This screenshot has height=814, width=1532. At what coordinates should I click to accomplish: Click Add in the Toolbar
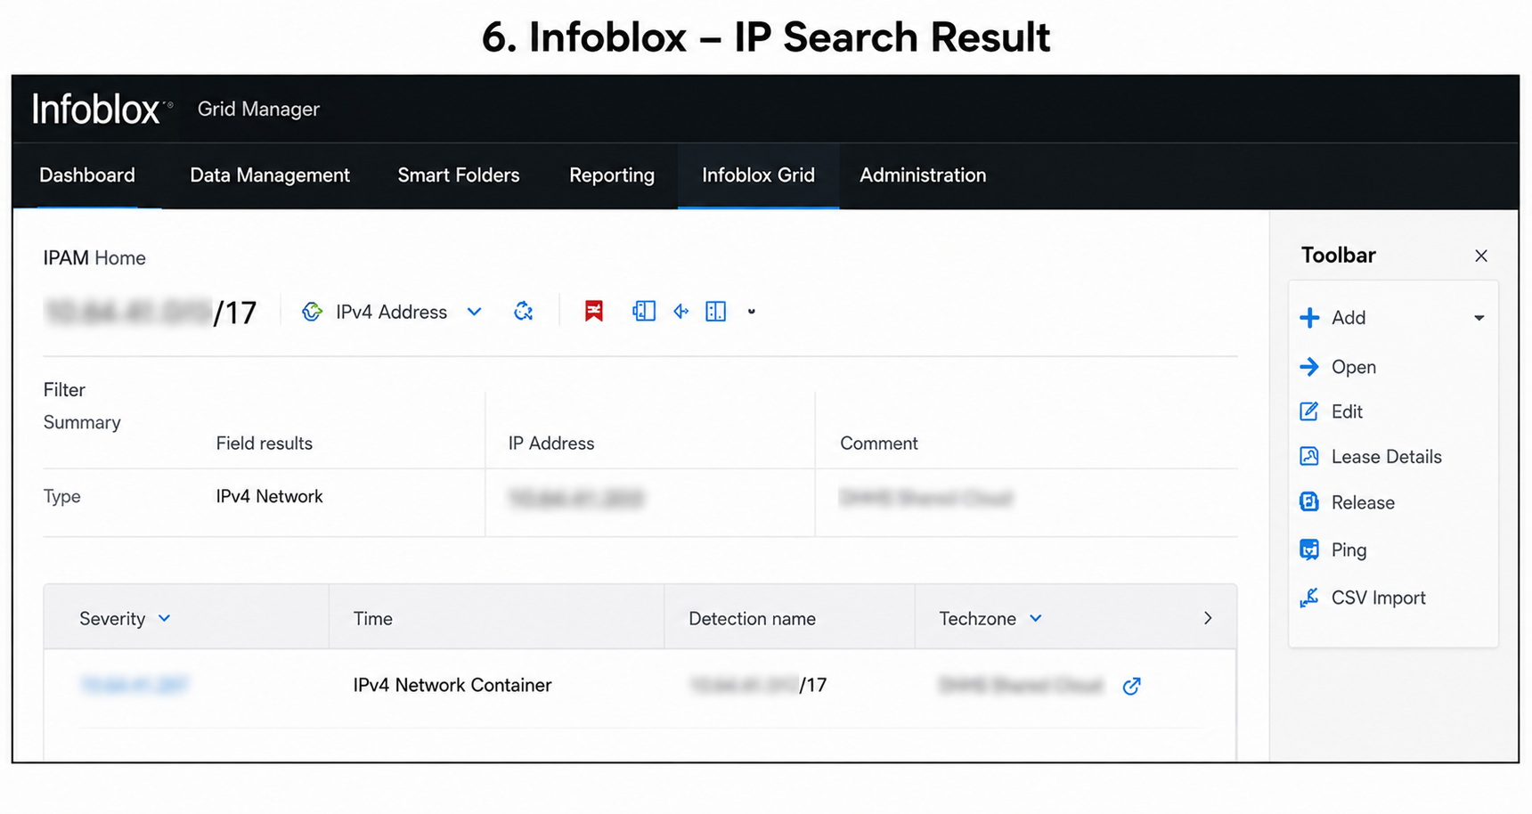coord(1349,318)
